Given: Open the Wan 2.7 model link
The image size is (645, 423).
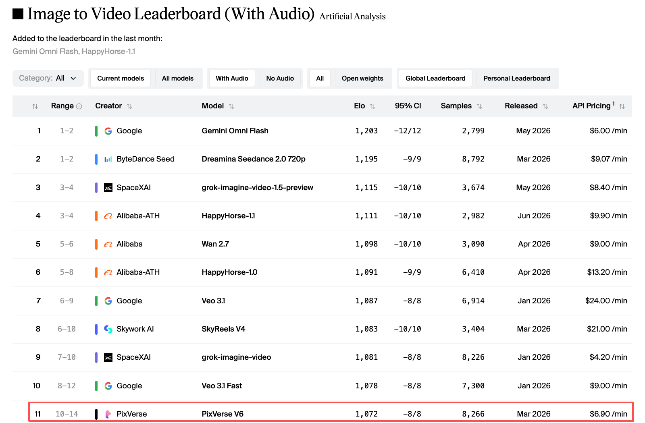Looking at the screenshot, I should pos(215,244).
